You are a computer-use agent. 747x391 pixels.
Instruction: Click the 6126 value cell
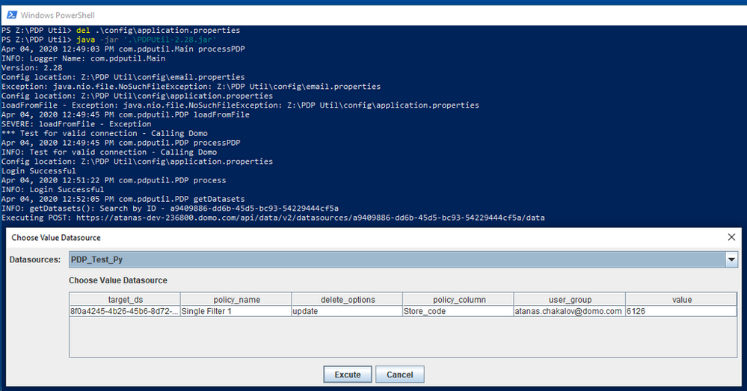click(x=681, y=311)
